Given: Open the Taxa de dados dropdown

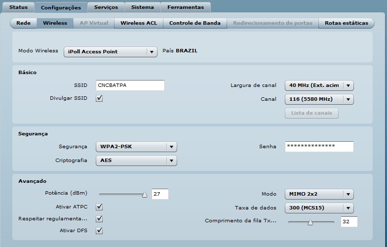Looking at the screenshot, I should pos(319,208).
